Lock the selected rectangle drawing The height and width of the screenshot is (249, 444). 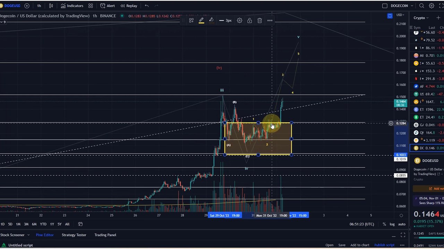[x=249, y=20]
